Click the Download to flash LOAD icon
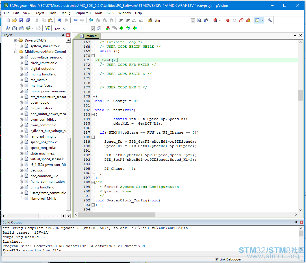Viewport: 306px width, 263px height. (47, 28)
